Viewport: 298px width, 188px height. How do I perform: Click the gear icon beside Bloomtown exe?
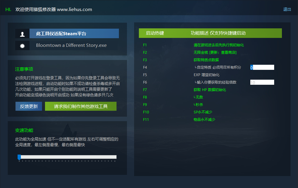coord(22,45)
